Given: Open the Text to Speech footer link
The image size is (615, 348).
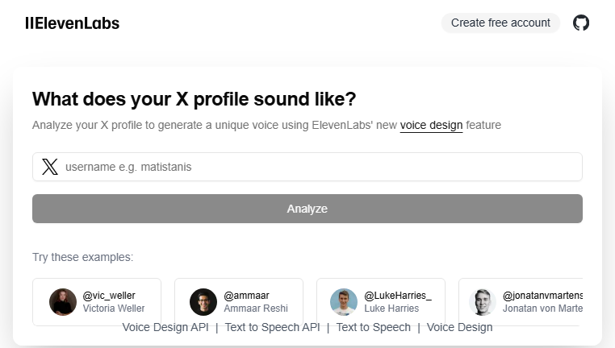Looking at the screenshot, I should click(x=374, y=327).
